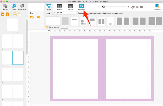The image size is (163, 106).
Task: Click the page list vertical scrollbar
Action: pyautogui.click(x=27, y=37)
